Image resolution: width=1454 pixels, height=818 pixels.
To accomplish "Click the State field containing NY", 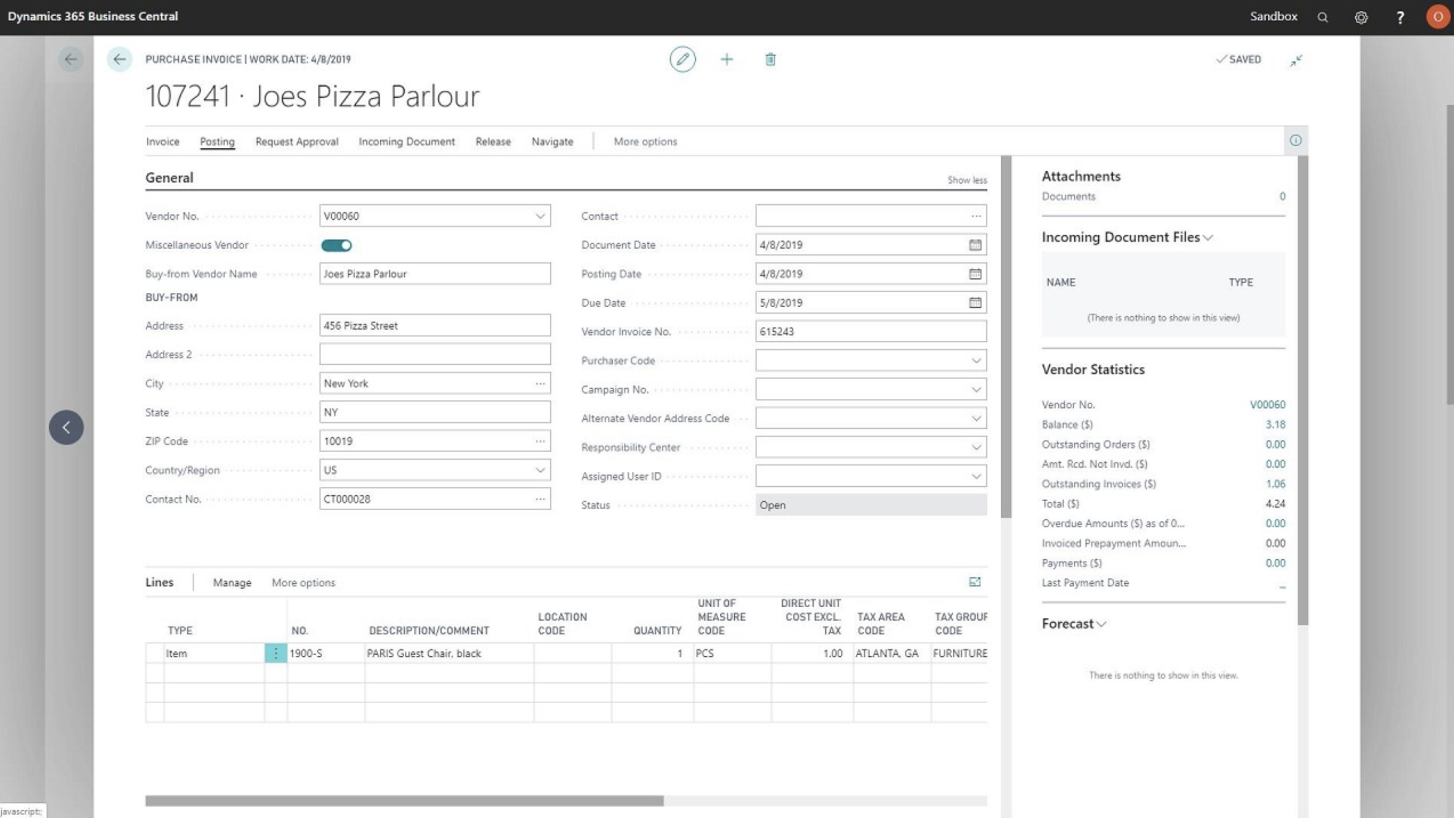I will [435, 413].
